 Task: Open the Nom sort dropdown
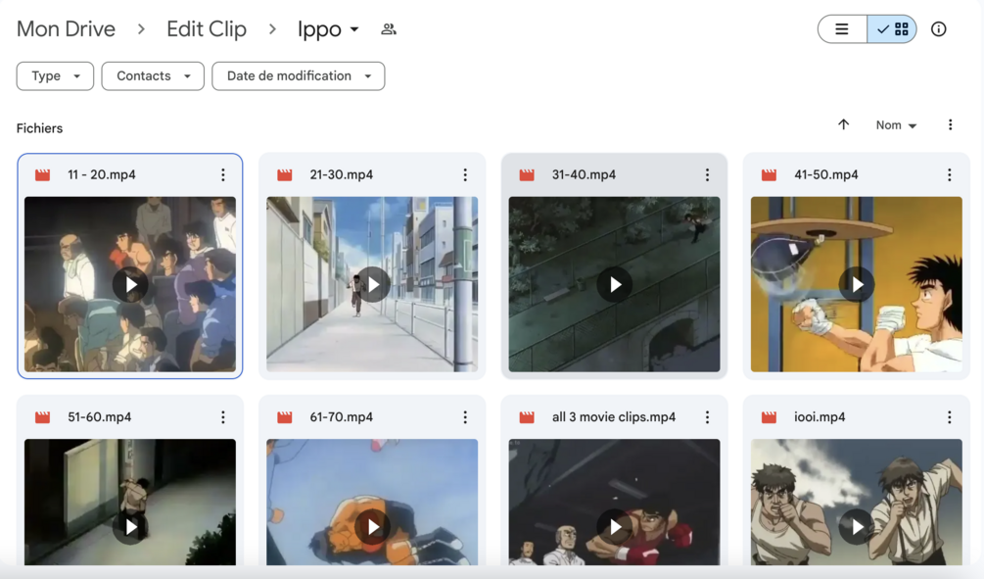pyautogui.click(x=896, y=125)
